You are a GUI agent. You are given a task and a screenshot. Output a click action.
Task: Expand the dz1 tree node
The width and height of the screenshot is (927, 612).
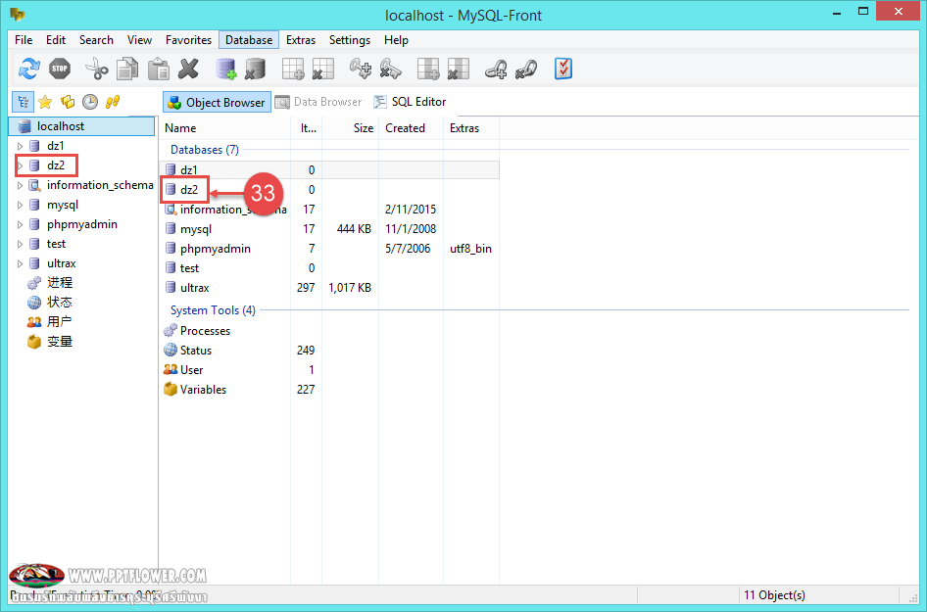[21, 146]
